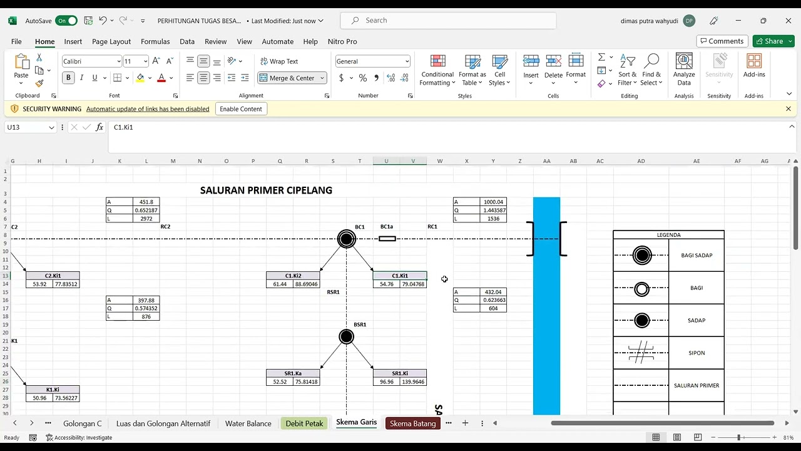Select Middle Align

[x=203, y=61]
